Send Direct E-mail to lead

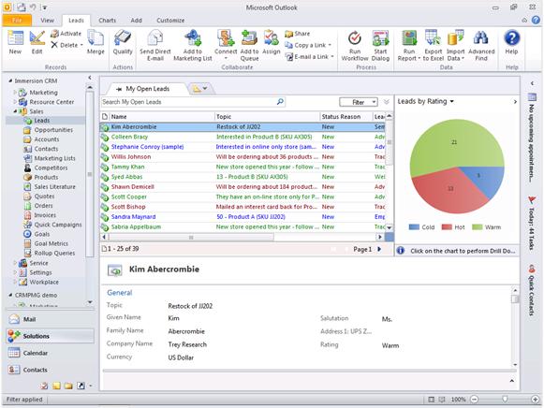[x=155, y=46]
